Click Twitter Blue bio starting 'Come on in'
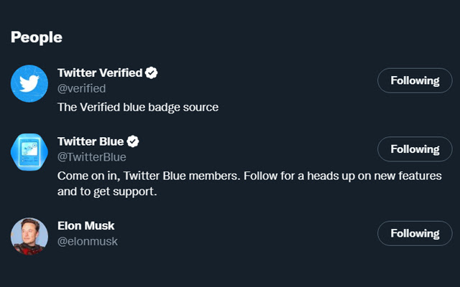The image size is (460, 287). click(x=249, y=184)
